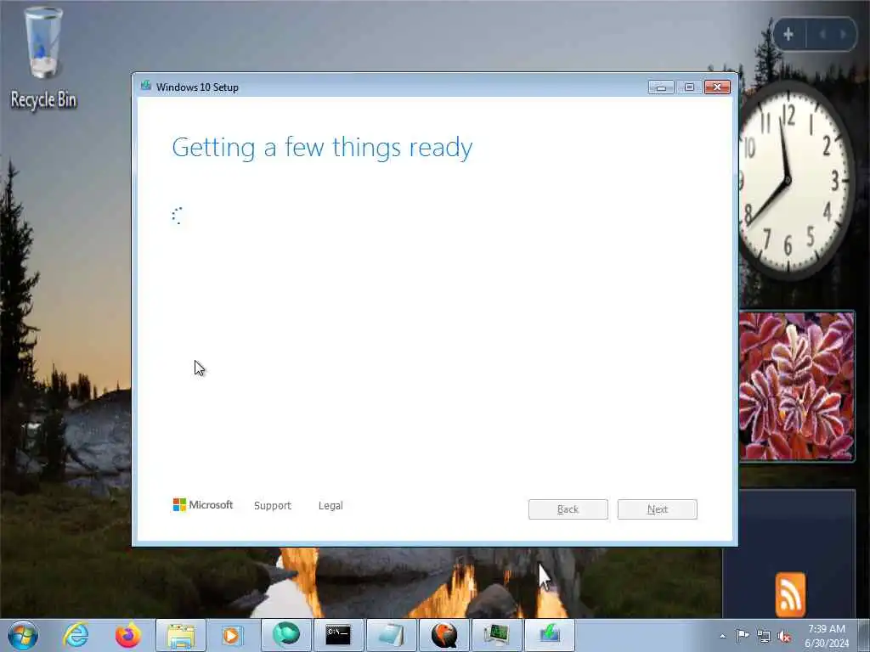Click the previous arrow on gadget bar
The image size is (870, 652).
coord(822,34)
